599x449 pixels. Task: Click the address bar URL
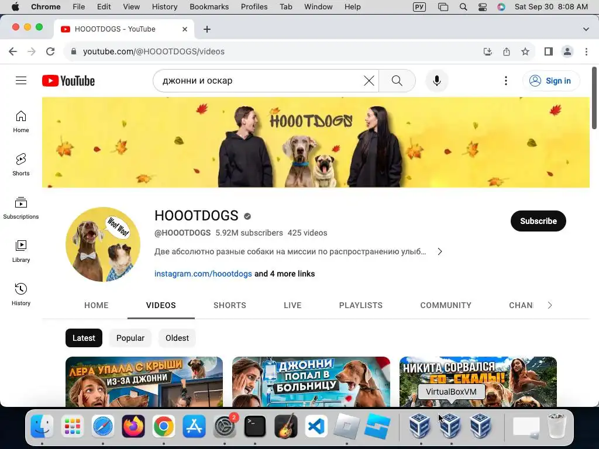click(x=154, y=51)
